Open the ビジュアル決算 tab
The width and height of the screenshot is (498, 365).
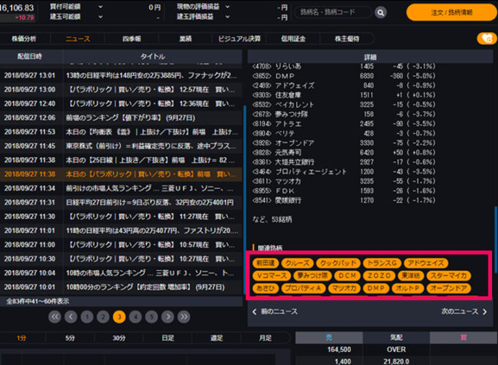[239, 39]
